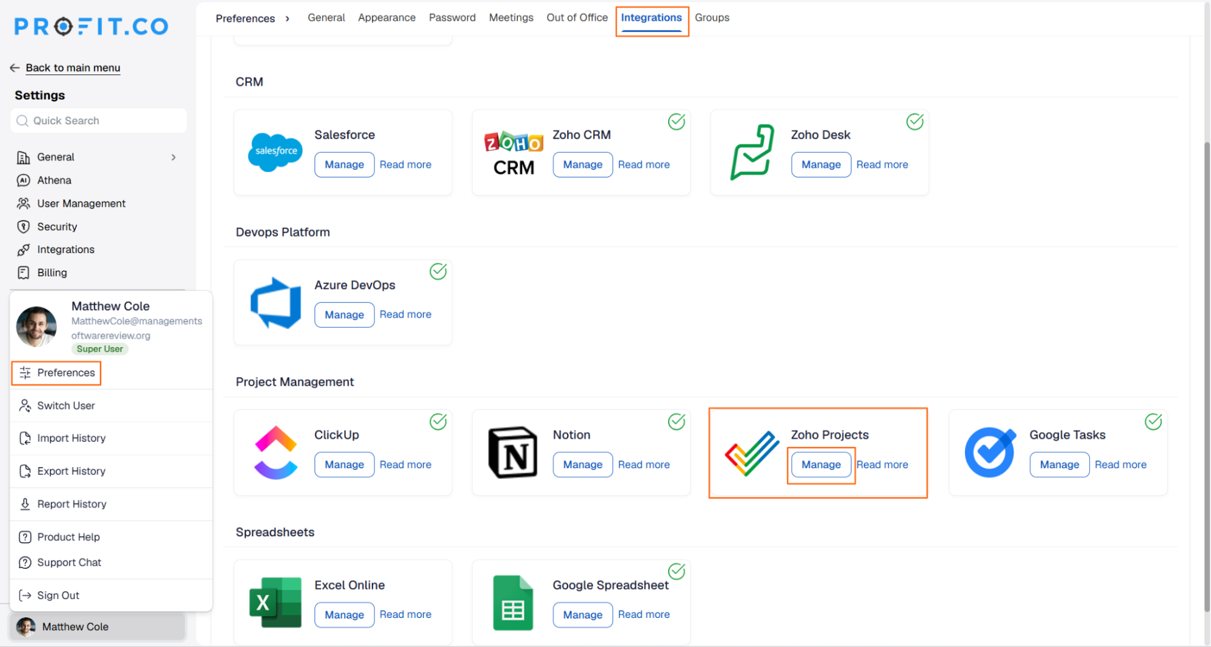Click the Salesforce cloud logo

point(276,151)
